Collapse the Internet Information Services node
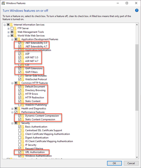This screenshot has height=168, width=141. coord(5,25)
